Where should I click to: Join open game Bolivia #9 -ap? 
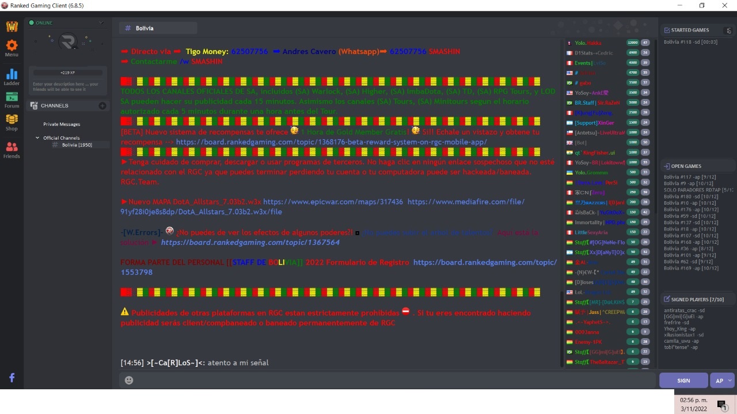coord(690,183)
